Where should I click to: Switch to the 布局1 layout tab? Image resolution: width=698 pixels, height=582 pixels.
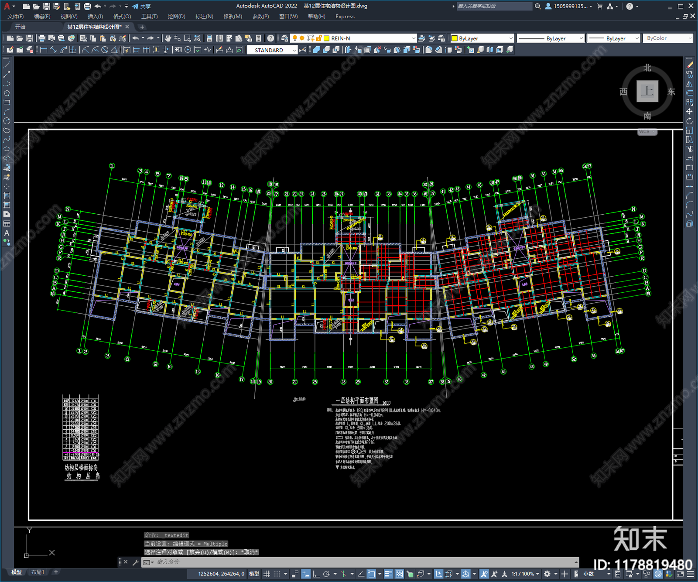(x=38, y=572)
